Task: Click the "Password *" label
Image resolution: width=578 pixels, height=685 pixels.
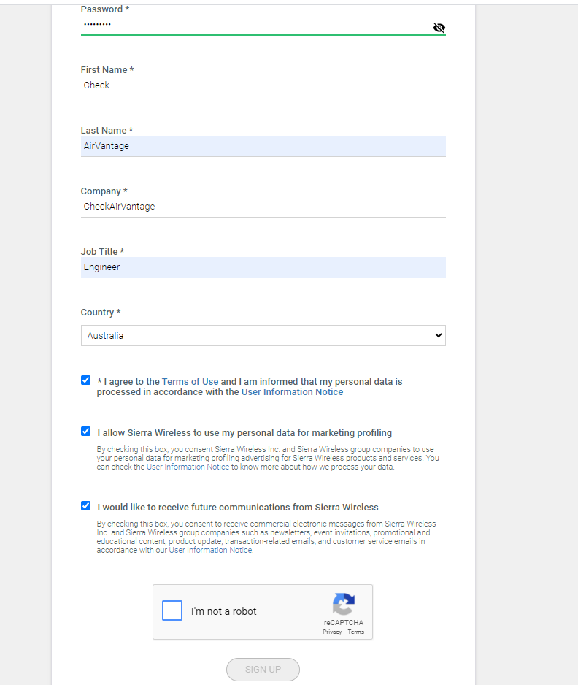Action: (105, 9)
